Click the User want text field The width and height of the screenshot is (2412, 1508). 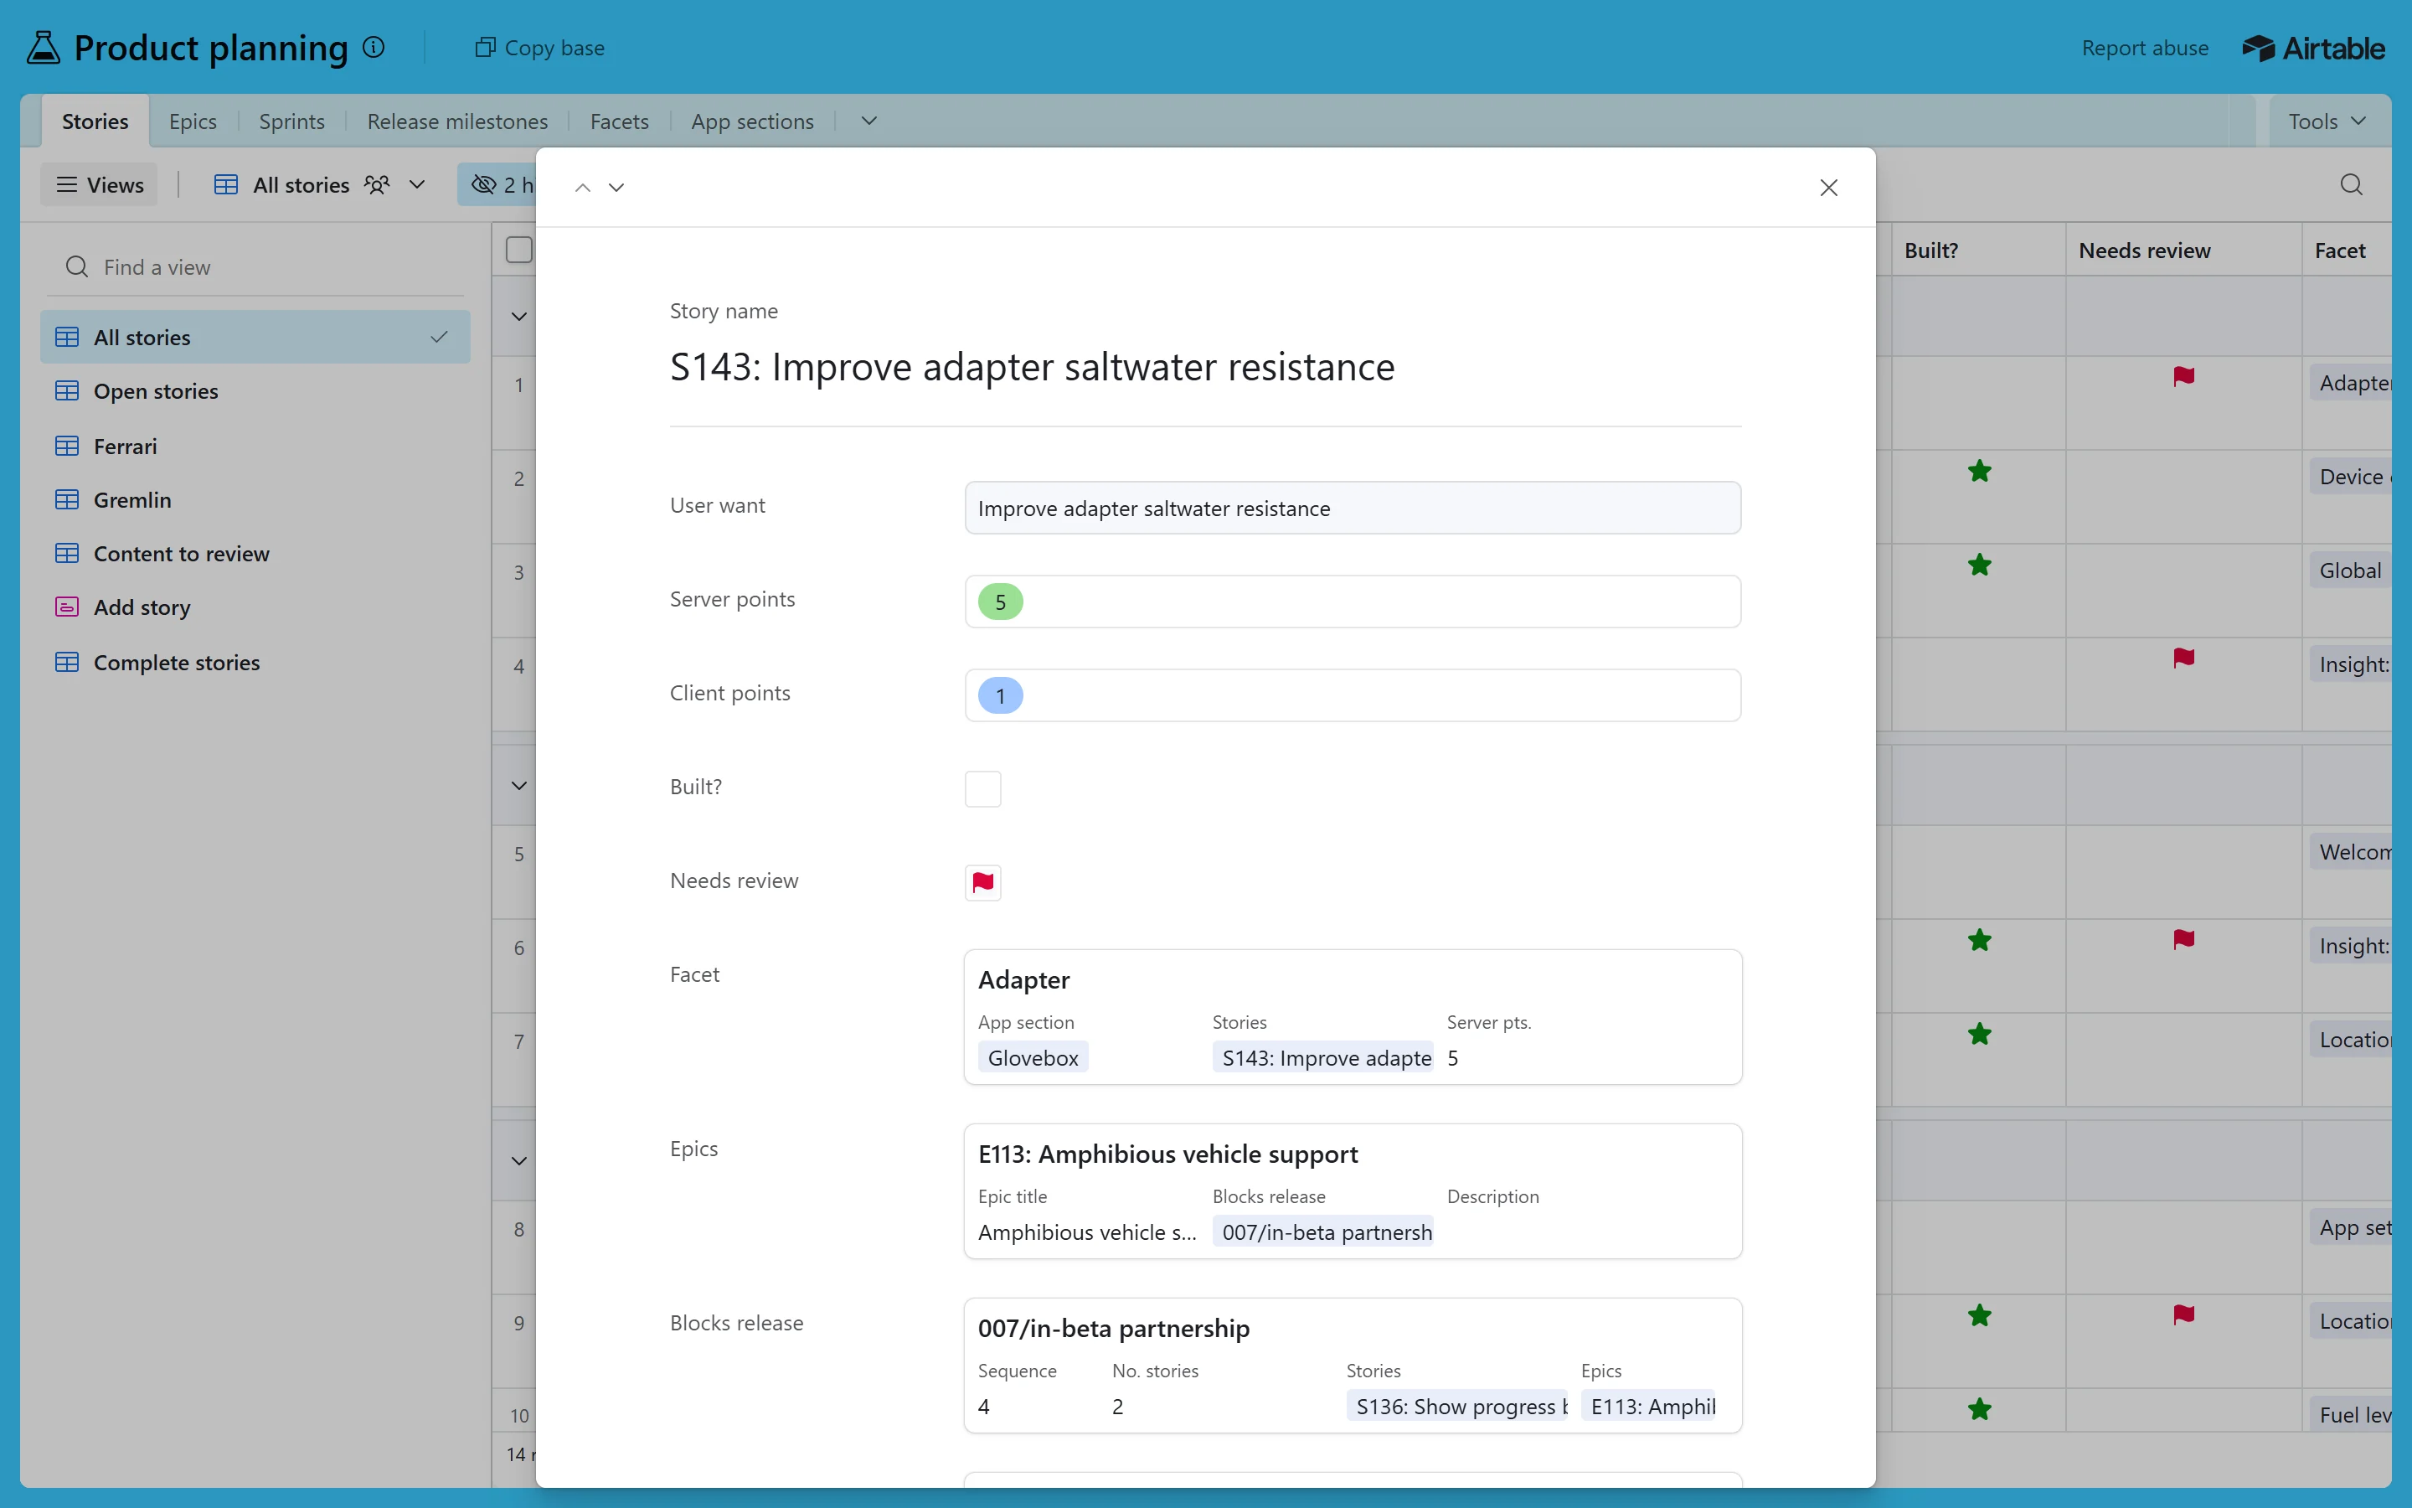1353,508
